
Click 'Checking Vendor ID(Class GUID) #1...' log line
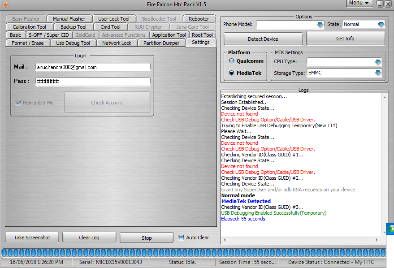262,155
